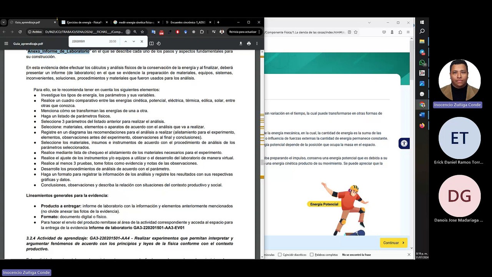Go to next search match in PDF
The height and width of the screenshot is (277, 492).
tap(134, 41)
